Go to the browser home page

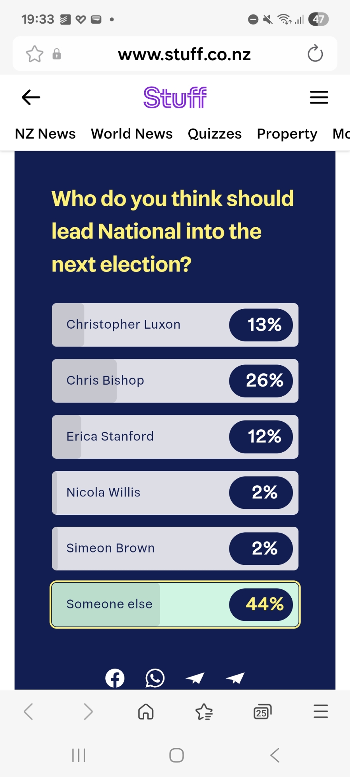coord(146,712)
